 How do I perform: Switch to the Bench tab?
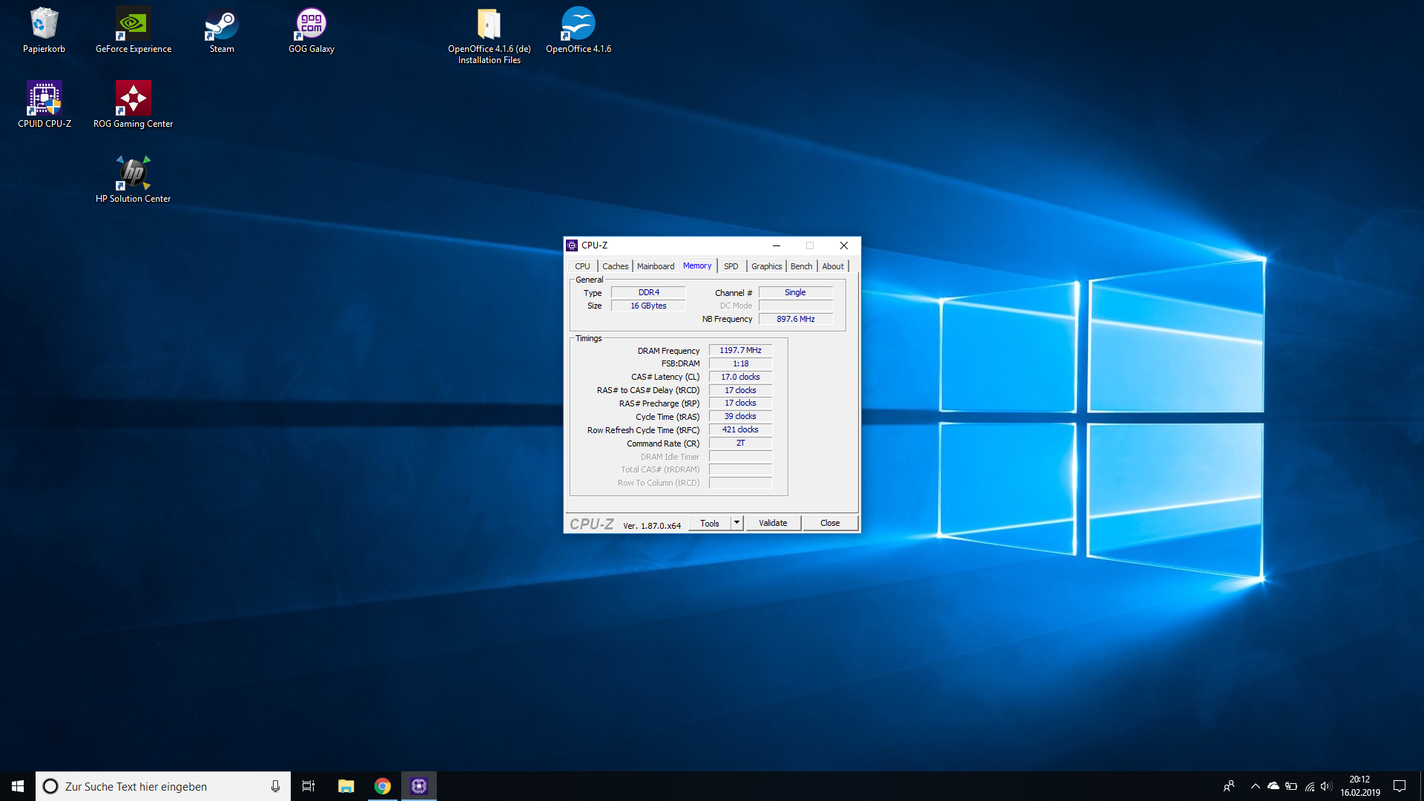coord(801,266)
